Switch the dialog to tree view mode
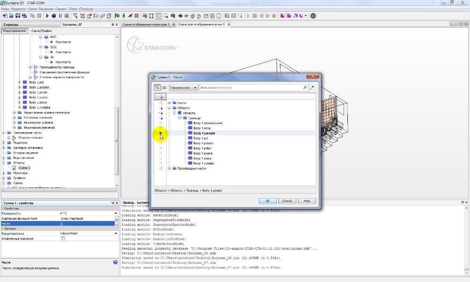 (157, 88)
